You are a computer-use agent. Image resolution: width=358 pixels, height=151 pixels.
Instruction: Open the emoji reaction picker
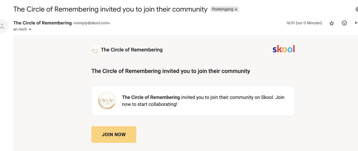pos(344,23)
